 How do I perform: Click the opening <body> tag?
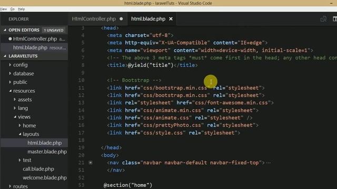[110, 155]
